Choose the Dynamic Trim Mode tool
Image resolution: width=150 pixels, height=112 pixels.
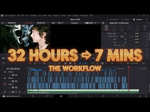[40, 63]
